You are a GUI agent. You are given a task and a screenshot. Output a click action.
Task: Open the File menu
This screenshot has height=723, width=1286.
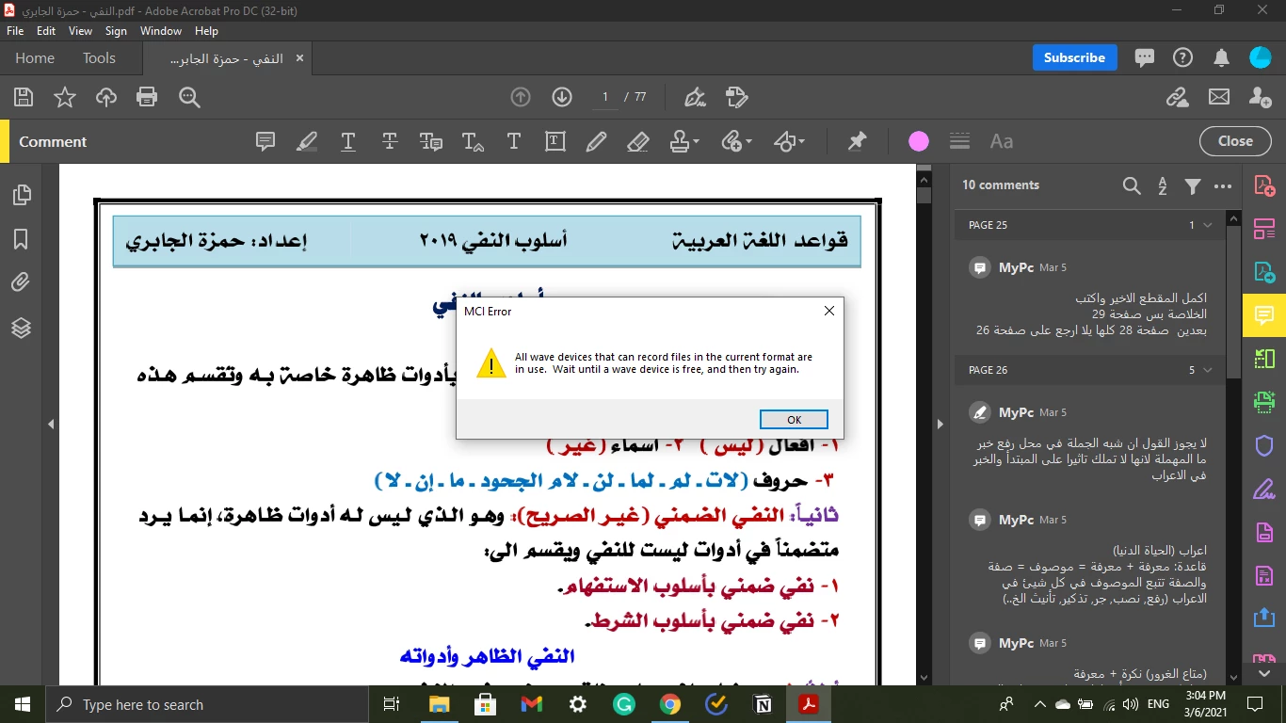[15, 31]
